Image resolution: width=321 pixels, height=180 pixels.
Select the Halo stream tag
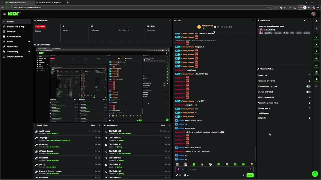pos(286,33)
